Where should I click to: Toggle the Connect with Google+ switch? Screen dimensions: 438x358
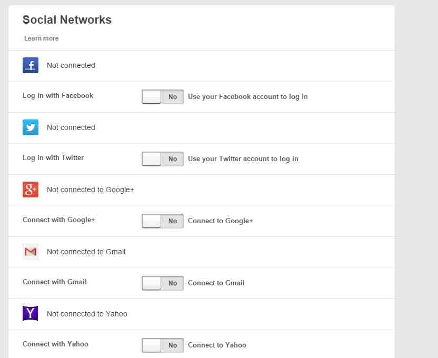tap(163, 221)
